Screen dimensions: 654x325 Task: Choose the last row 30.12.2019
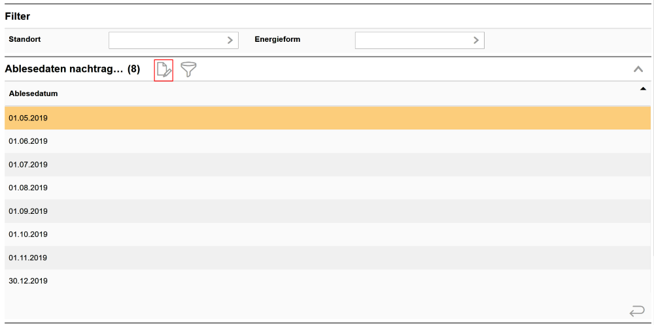28,281
